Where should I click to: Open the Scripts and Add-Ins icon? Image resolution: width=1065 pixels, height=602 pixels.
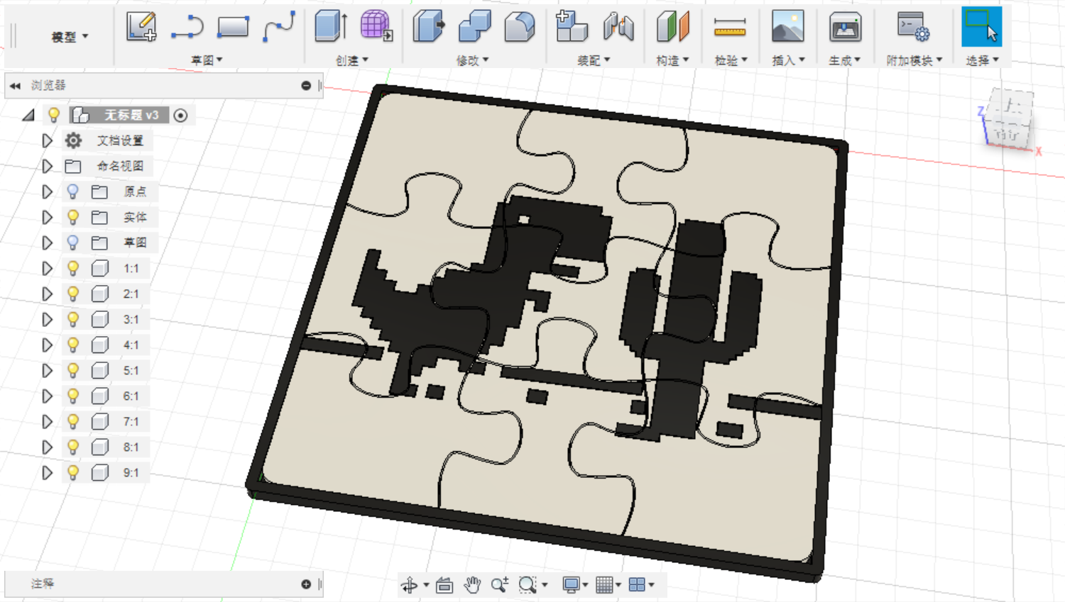(x=914, y=26)
